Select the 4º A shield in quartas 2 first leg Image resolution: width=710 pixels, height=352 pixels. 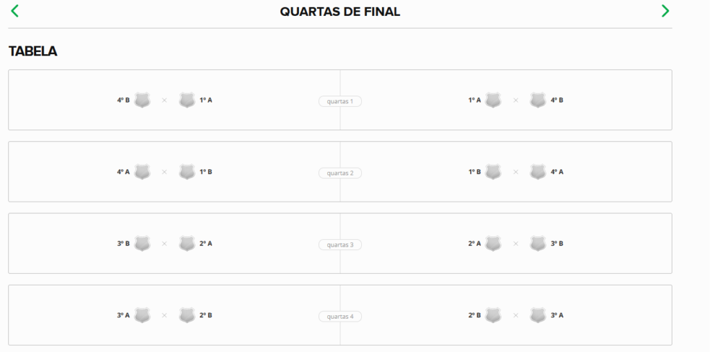[x=142, y=172]
